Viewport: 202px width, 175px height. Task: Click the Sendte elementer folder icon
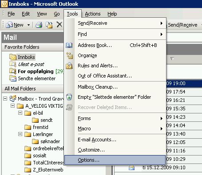click(x=13, y=78)
